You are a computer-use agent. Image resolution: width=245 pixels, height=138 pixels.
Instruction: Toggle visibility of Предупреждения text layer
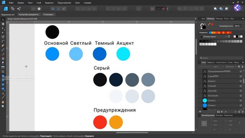pos(241,71)
